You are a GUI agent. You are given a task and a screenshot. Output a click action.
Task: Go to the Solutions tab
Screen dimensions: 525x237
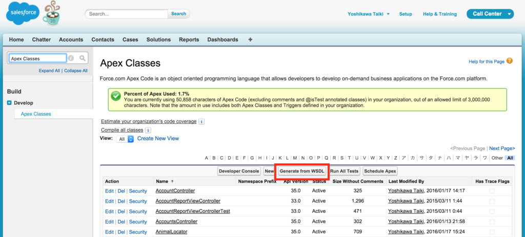[158, 39]
